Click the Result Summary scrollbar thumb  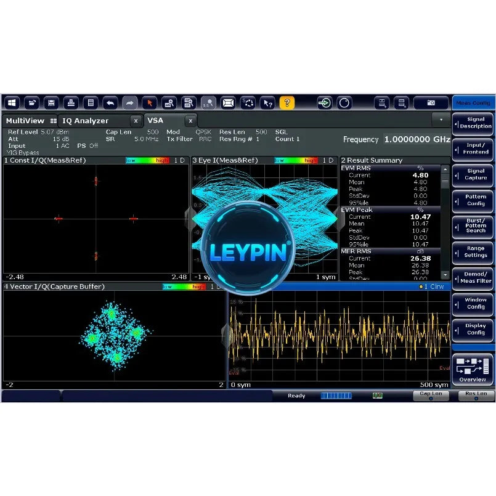click(x=445, y=182)
